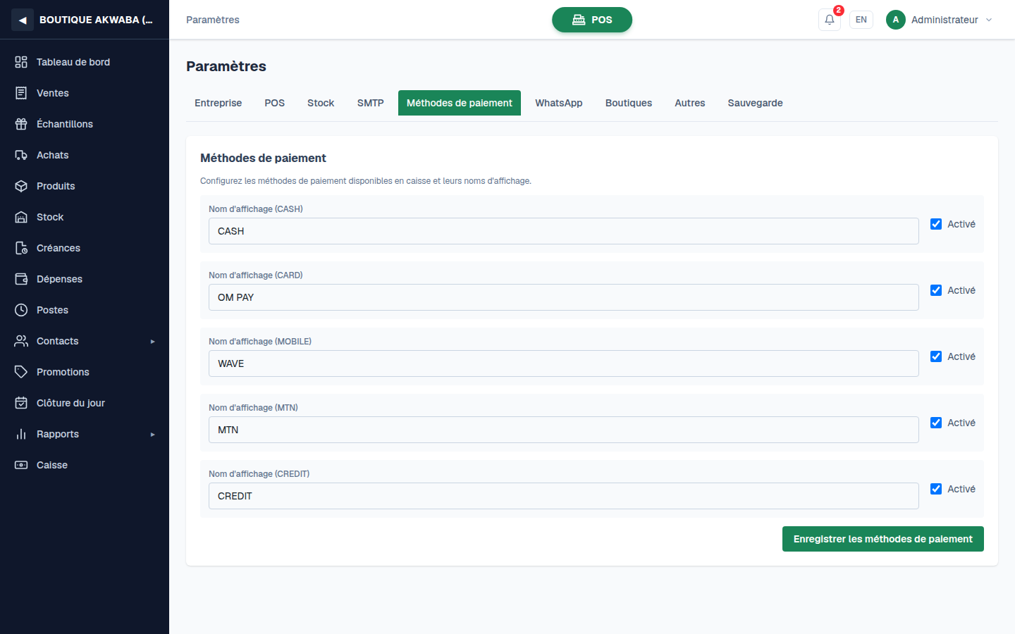Viewport: 1015px width, 634px height.
Task: Open the Boutiques tab
Action: click(629, 103)
